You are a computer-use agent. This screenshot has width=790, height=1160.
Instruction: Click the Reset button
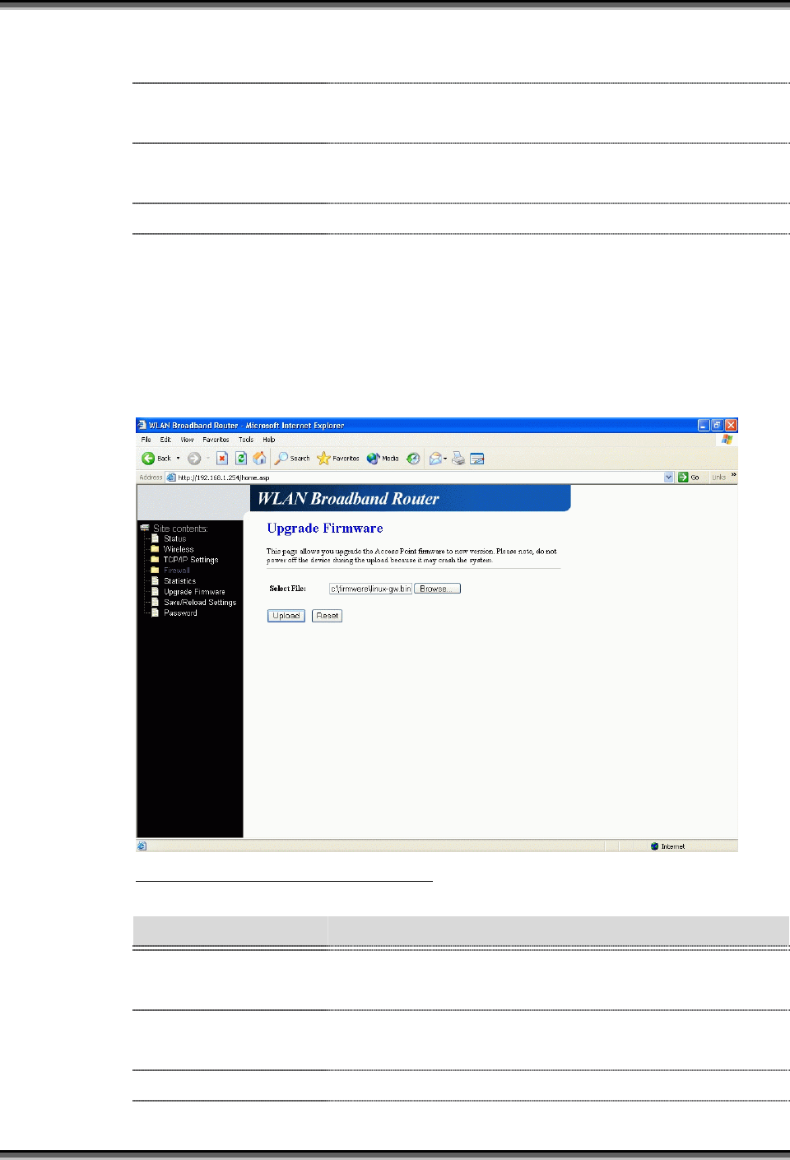click(x=328, y=616)
